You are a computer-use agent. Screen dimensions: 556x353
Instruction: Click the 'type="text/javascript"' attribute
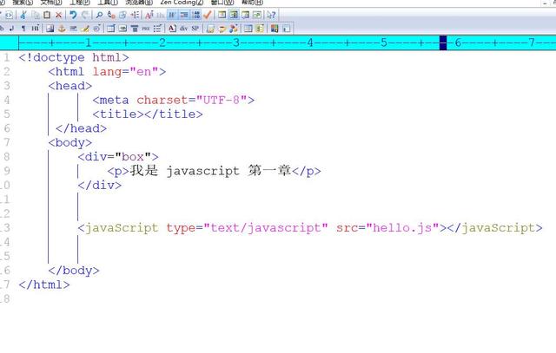coord(247,227)
